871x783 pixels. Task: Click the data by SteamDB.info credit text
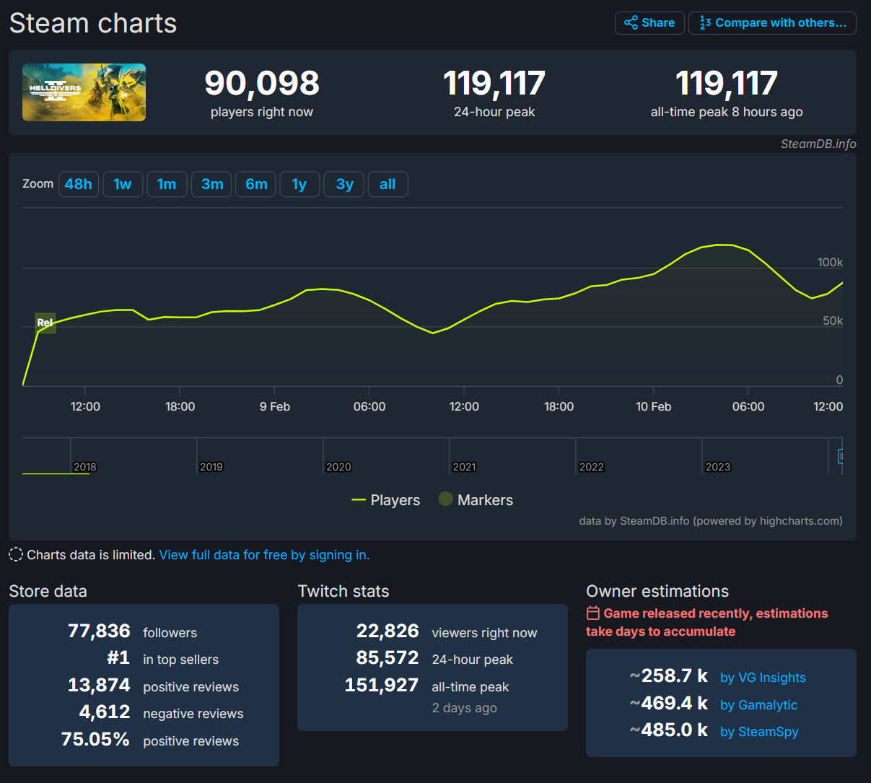coord(711,521)
